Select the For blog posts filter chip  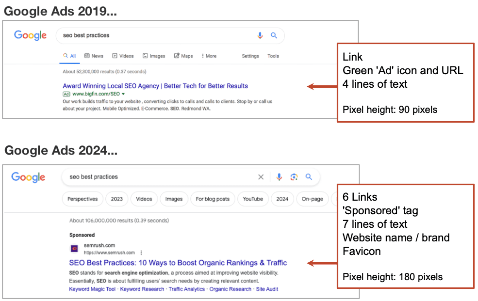point(213,199)
